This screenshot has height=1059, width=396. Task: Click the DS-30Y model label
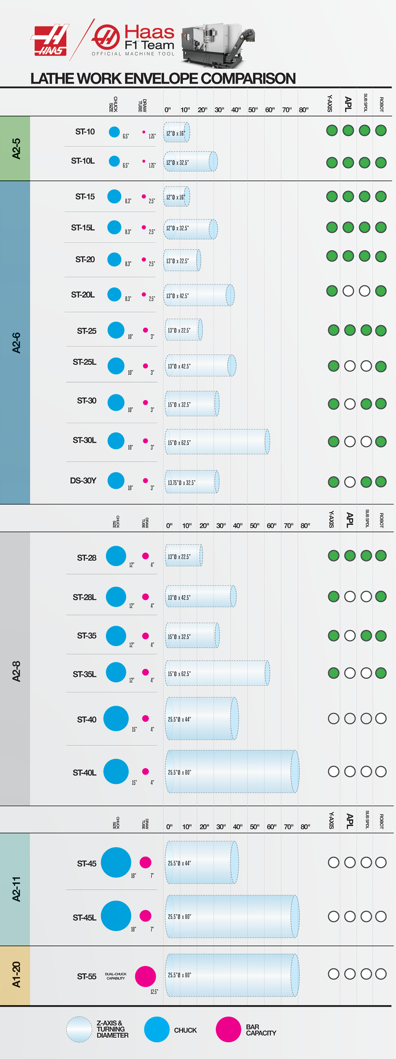click(x=83, y=481)
